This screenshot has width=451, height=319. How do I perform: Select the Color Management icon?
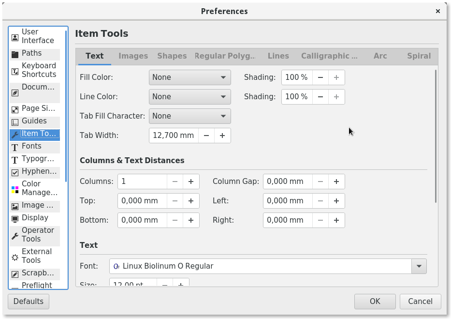click(15, 189)
